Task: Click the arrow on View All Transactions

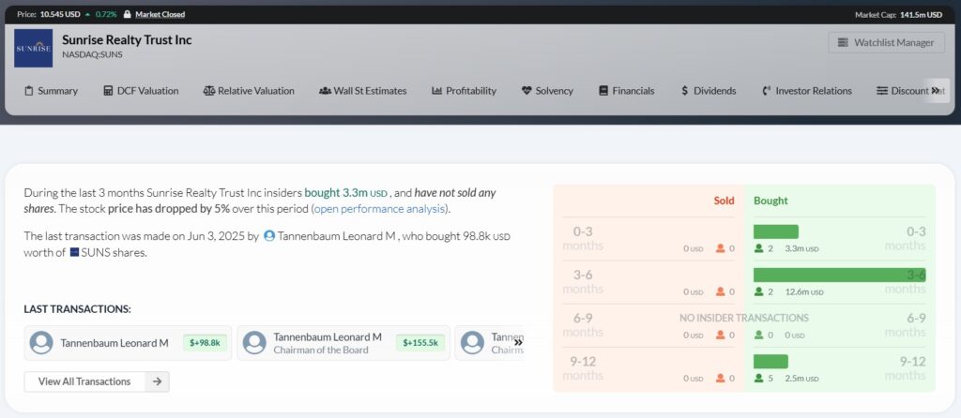Action: (x=158, y=381)
